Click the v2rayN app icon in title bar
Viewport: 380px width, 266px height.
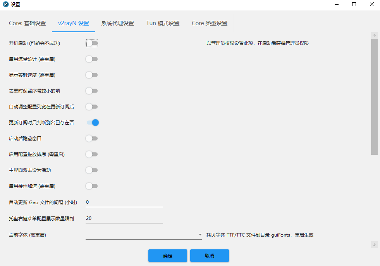pos(5,4)
